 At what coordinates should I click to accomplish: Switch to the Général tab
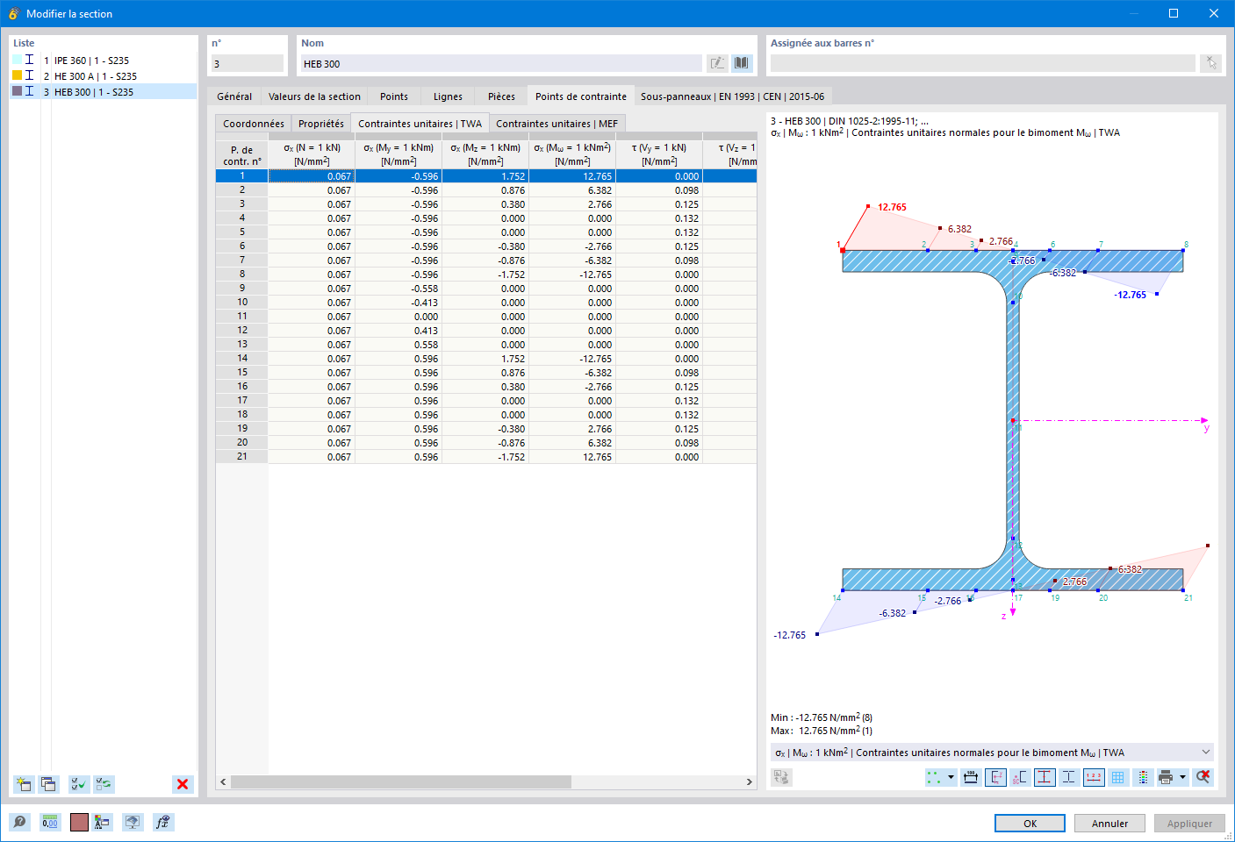coord(234,96)
